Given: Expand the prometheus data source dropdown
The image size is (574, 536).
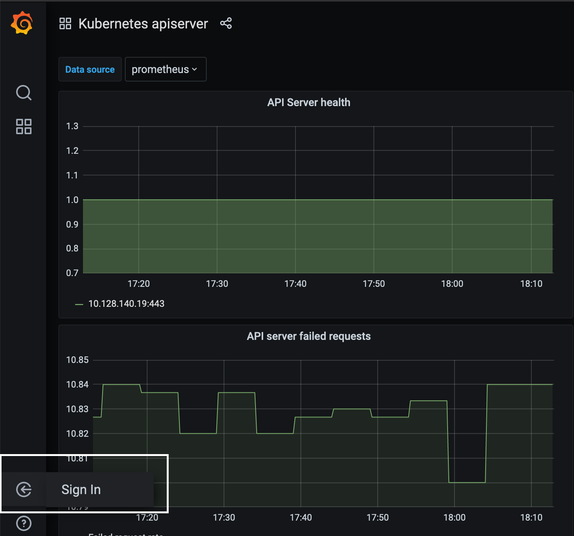Looking at the screenshot, I should click(166, 69).
